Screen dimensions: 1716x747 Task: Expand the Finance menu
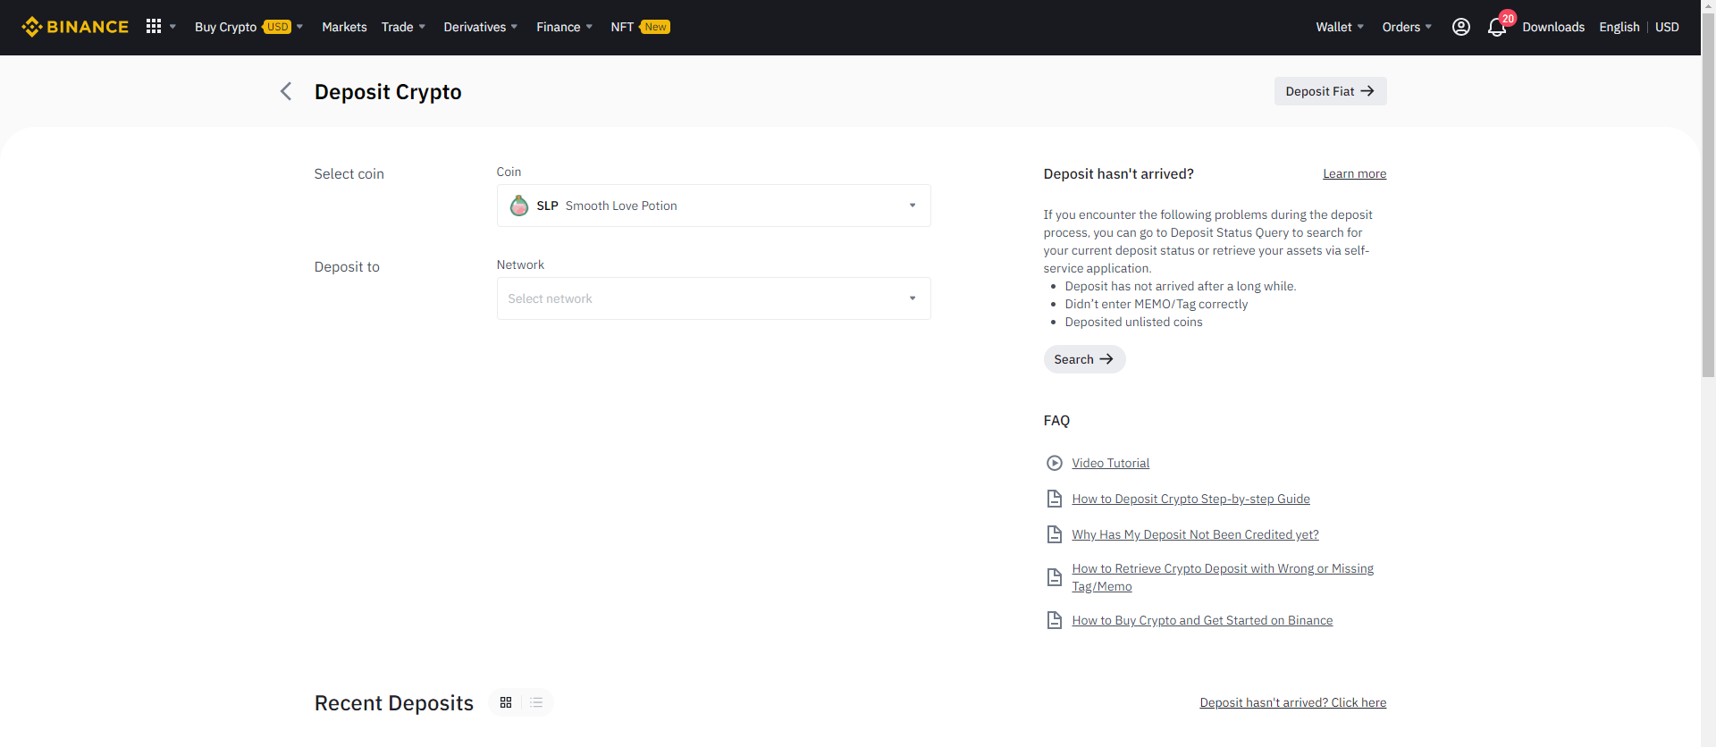click(565, 27)
